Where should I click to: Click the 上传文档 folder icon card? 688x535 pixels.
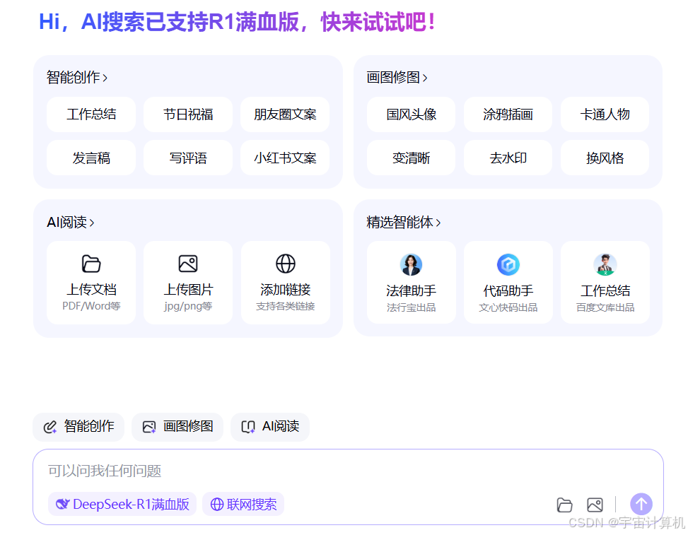tap(91, 283)
